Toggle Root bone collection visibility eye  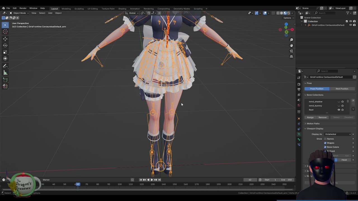click(339, 110)
